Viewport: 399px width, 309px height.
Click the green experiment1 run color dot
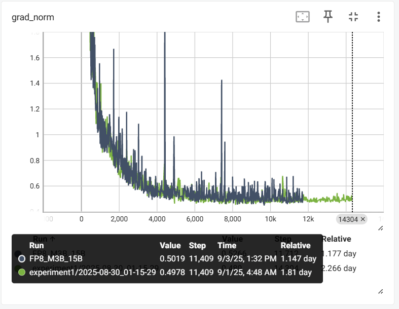22,272
